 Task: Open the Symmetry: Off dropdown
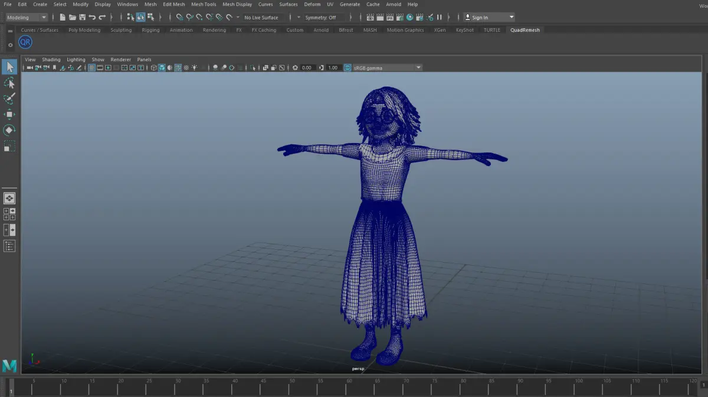[323, 17]
